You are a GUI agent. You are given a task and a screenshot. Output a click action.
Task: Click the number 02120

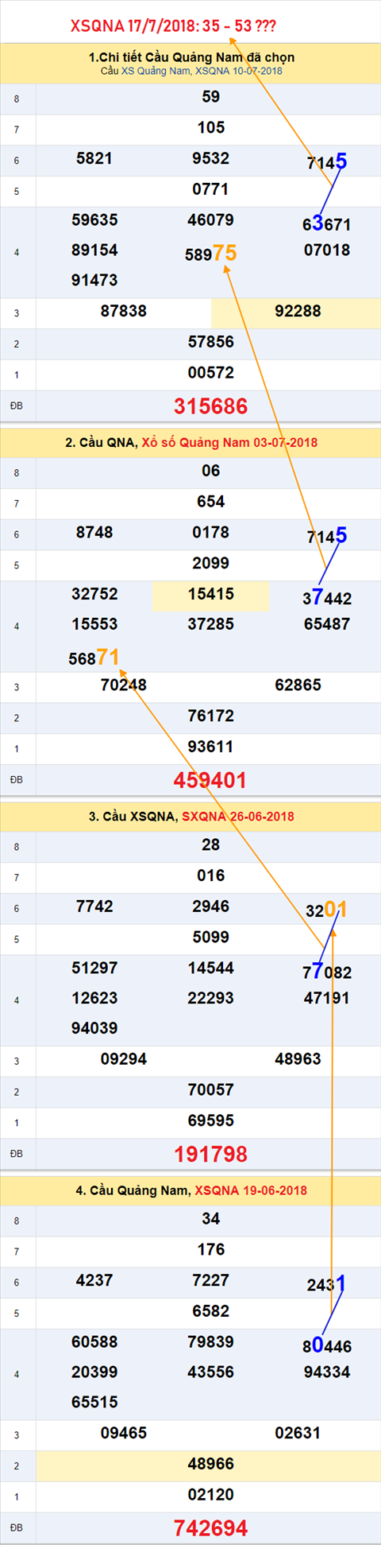tap(211, 1494)
